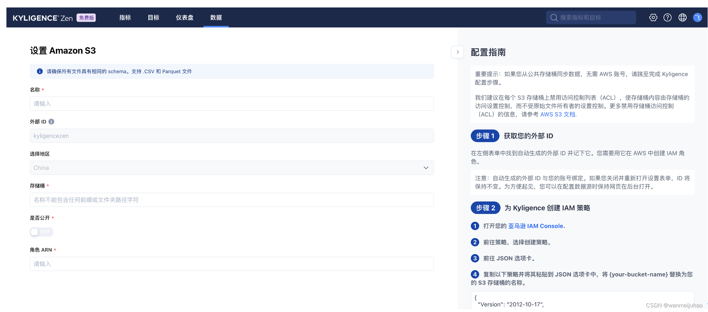This screenshot has width=708, height=312.
Task: Click the info icon next to 外部 ID
Action: pos(51,122)
